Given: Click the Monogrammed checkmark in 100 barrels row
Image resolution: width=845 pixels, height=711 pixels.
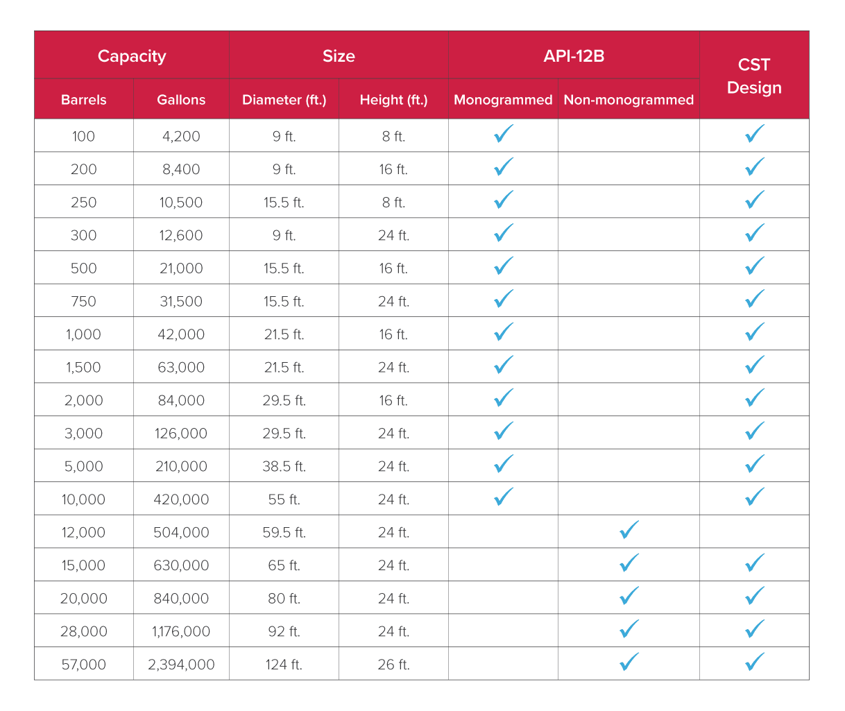Looking at the screenshot, I should [504, 134].
